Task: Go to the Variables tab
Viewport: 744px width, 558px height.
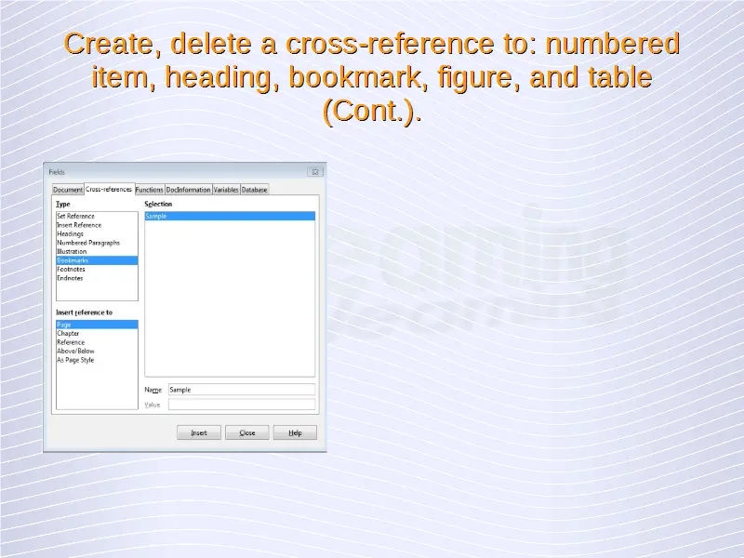Action: (x=226, y=190)
